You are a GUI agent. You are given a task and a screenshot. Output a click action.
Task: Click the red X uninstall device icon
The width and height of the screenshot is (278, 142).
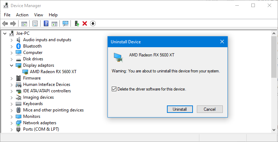pos(85,23)
